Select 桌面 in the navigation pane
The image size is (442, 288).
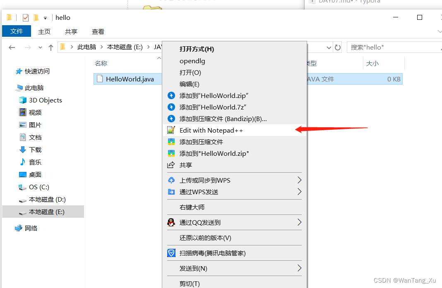(x=35, y=174)
